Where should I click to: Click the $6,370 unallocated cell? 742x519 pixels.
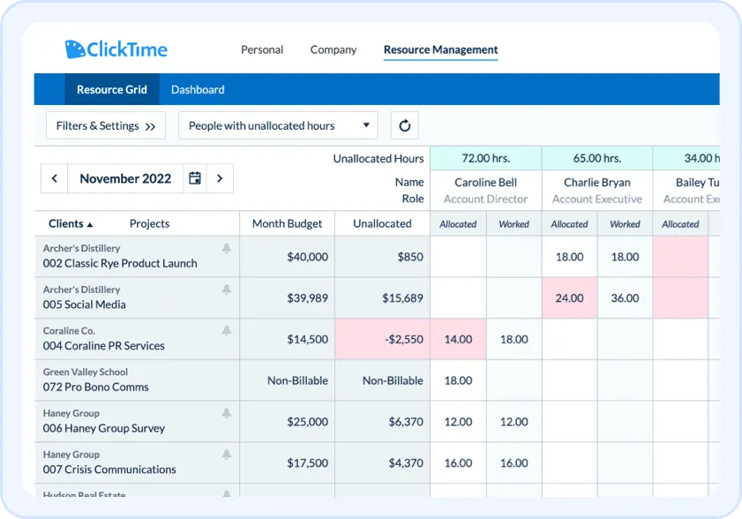tap(382, 421)
